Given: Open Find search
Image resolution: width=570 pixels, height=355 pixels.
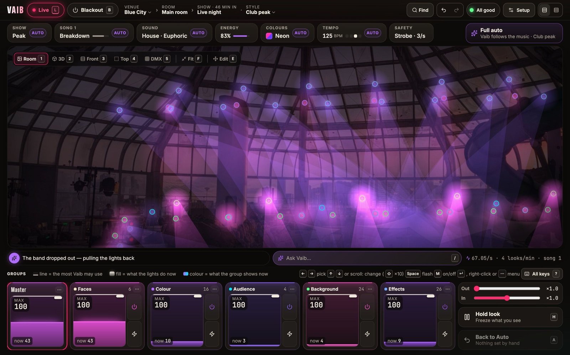Looking at the screenshot, I should (420, 10).
